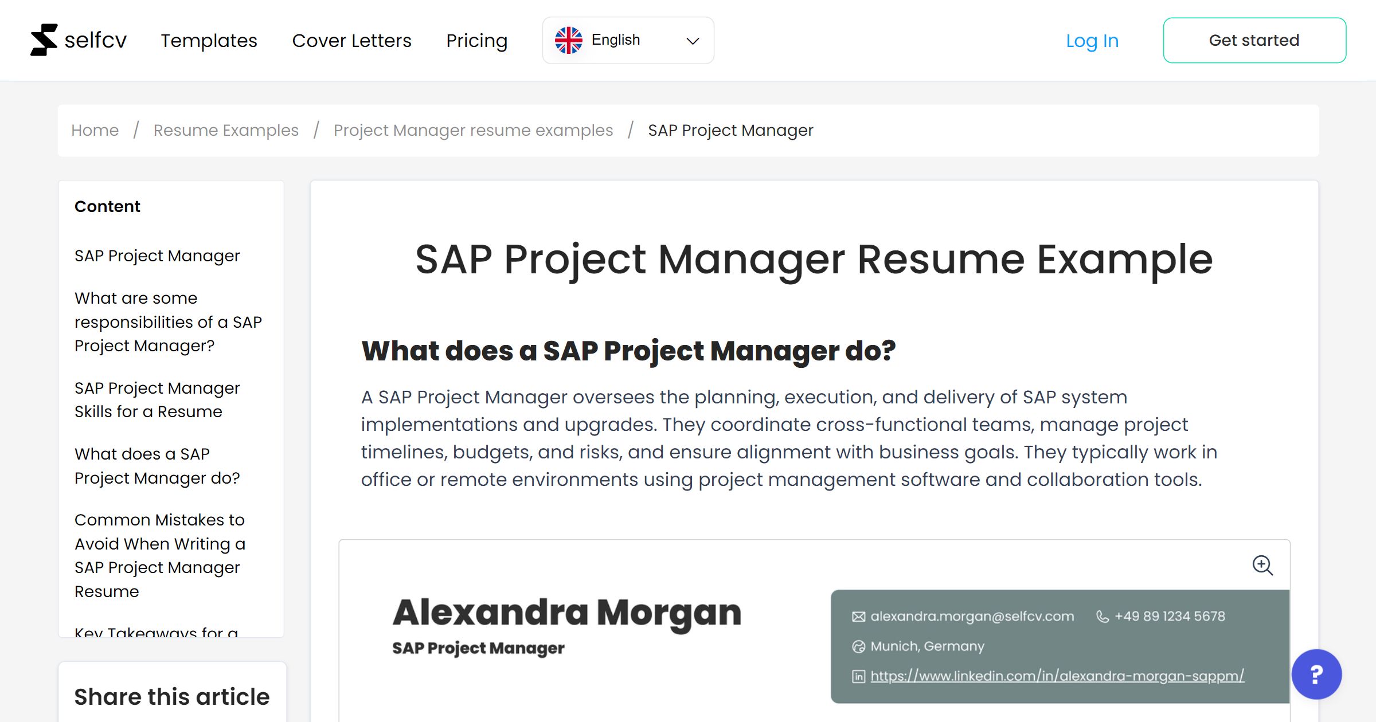Open the help question mark bubble
Viewport: 1376px width, 722px height.
[x=1316, y=674]
